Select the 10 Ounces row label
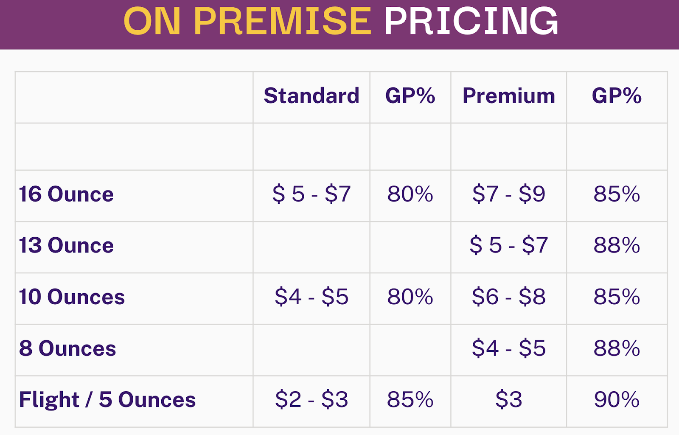679x435 pixels. point(72,297)
